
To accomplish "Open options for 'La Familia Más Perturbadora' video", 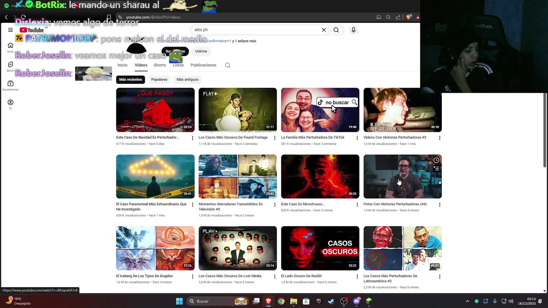I will point(357,138).
